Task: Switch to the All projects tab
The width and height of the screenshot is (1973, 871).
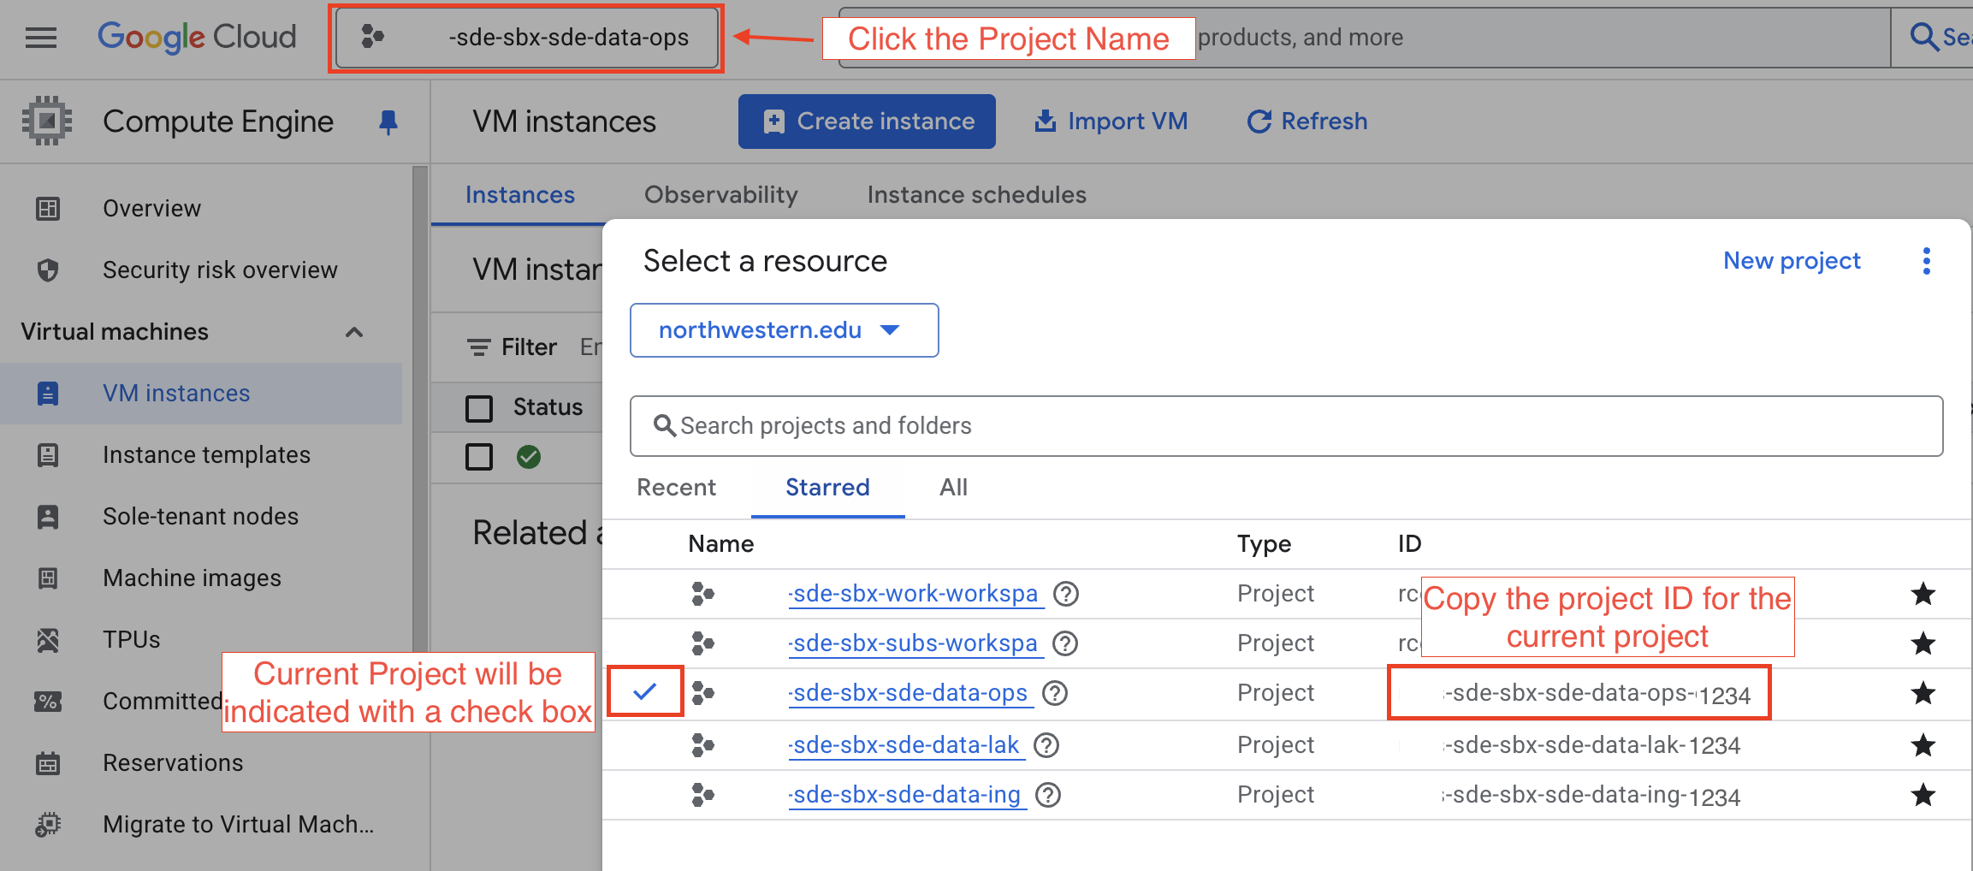Action: [x=953, y=488]
